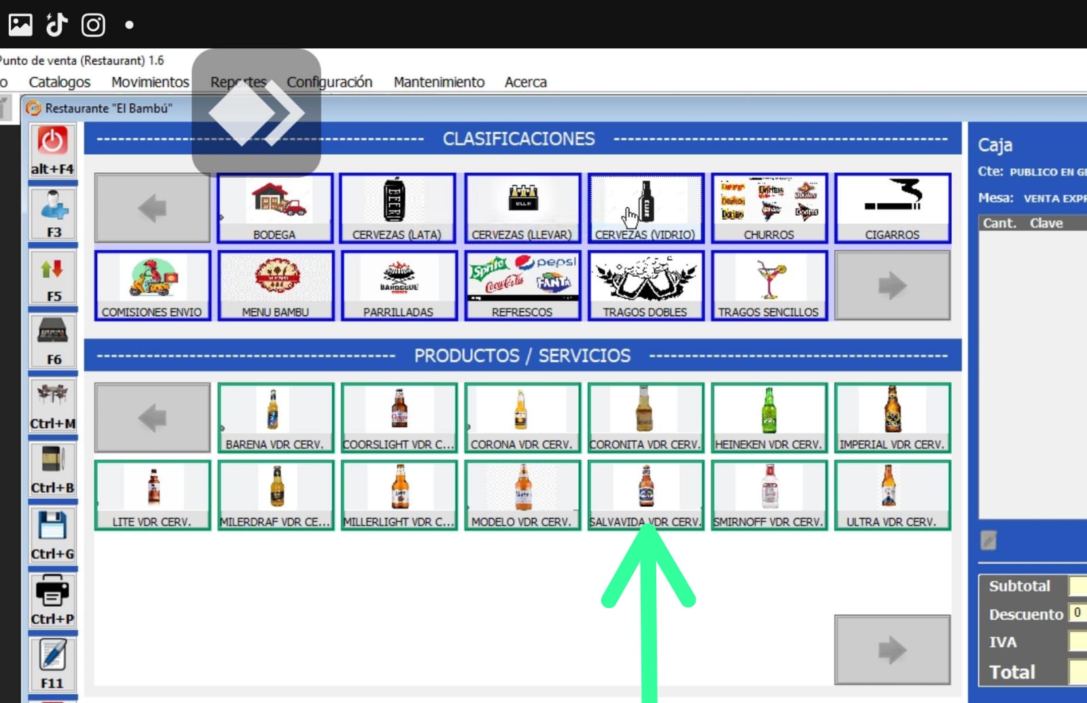The height and width of the screenshot is (703, 1087).
Task: Add MODELO VDR CERV. product
Action: (522, 495)
